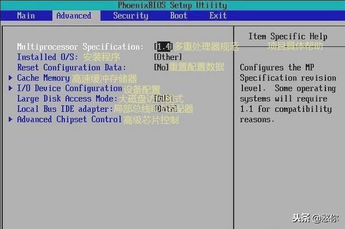The width and height of the screenshot is (345, 229).
Task: Select Multiprocessor Specification label
Action: [x=80, y=47]
